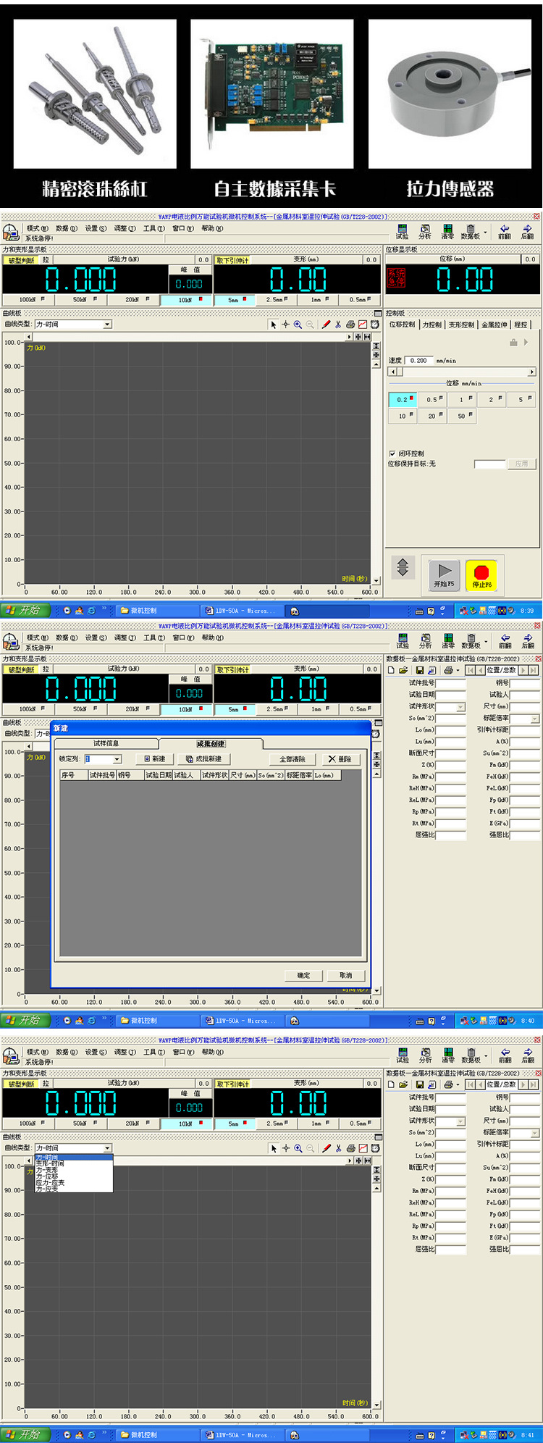
Task: Select the 0.5 mm/min speed toggle
Action: 432,399
